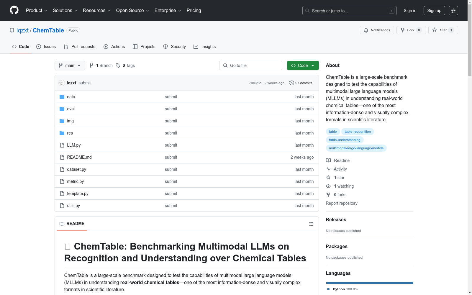Click the book icon next to Readme link
Viewport: 472px width, 295px height.
328,160
